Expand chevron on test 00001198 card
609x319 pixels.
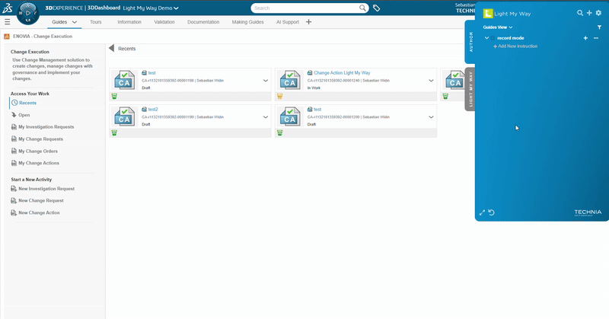(266, 81)
